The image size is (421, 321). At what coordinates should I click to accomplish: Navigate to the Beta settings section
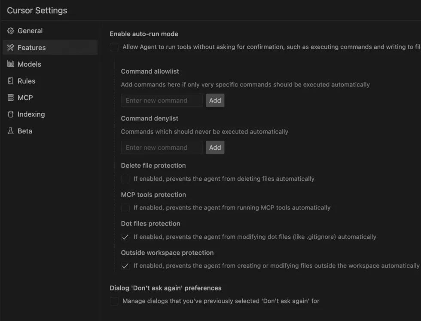[25, 131]
